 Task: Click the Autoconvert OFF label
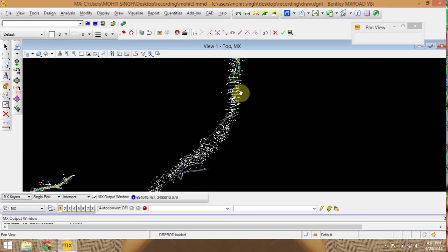pos(113,208)
